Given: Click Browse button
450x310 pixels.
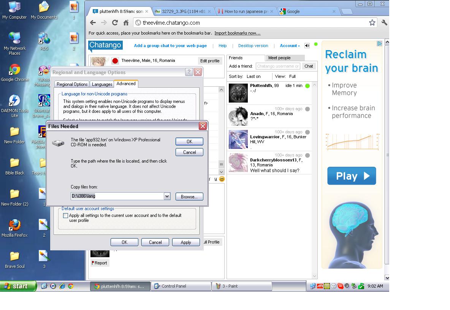Looking at the screenshot, I should (189, 197).
